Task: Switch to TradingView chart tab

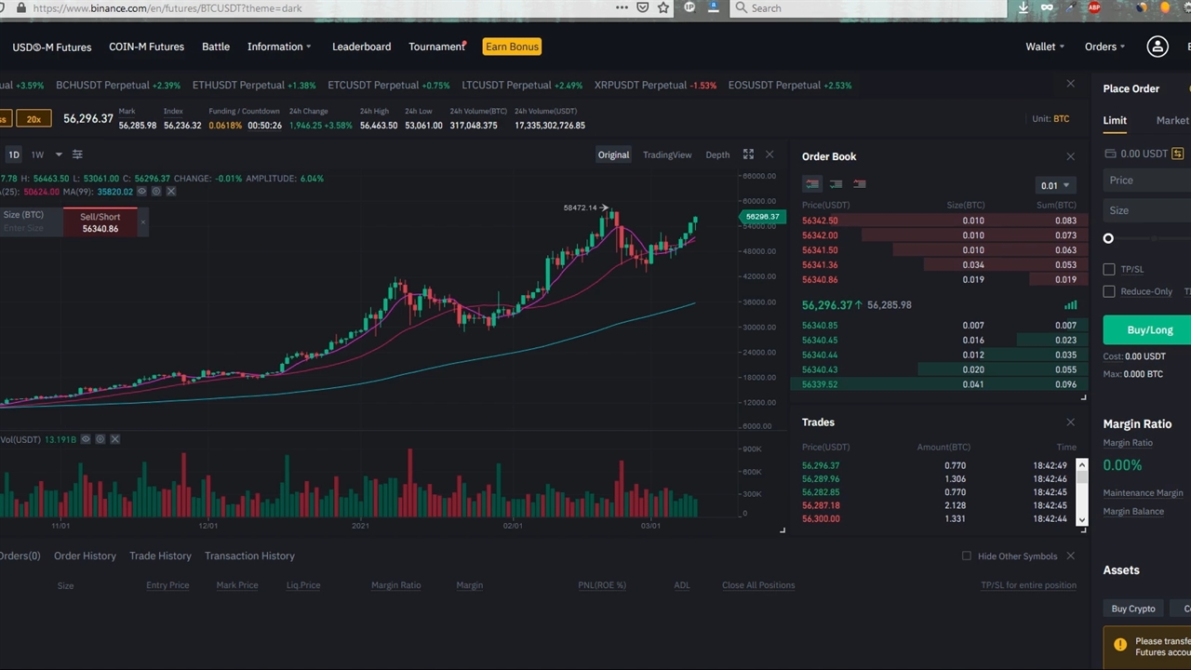Action: point(666,154)
